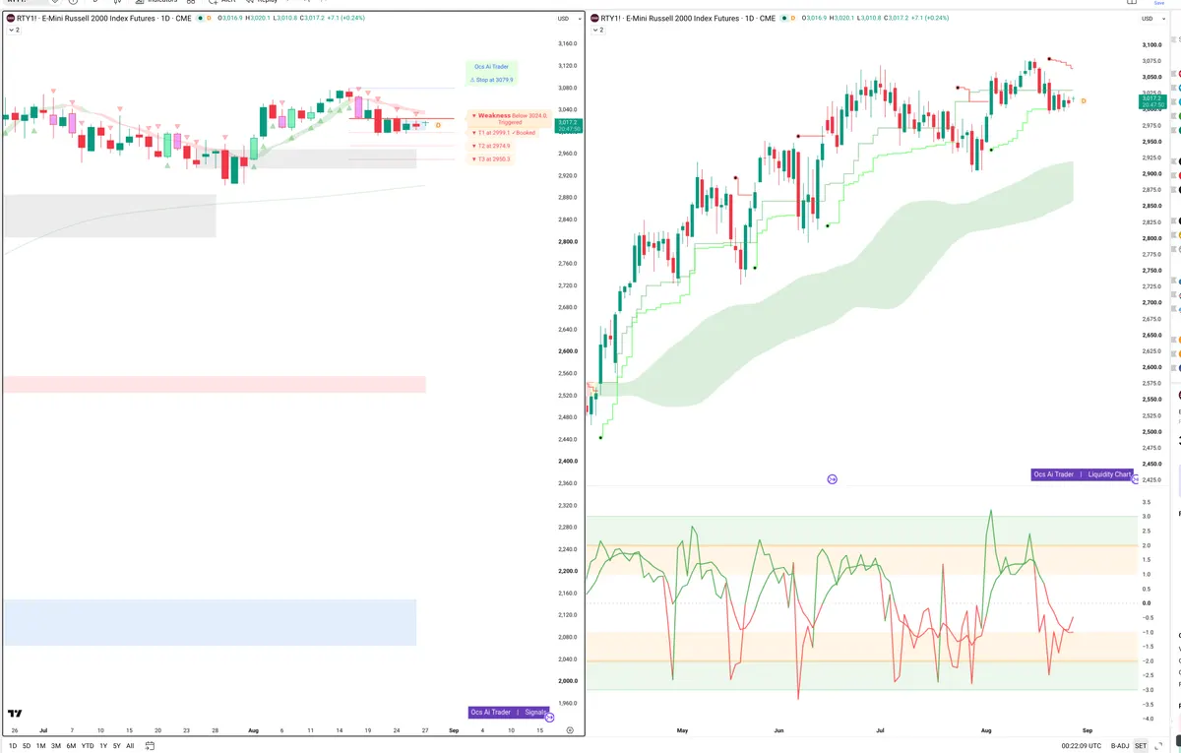Select the 1D date range

pyautogui.click(x=12, y=746)
